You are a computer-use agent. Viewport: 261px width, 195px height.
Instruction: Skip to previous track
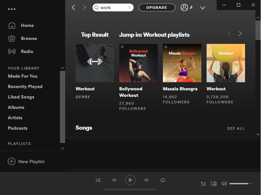click(x=114, y=180)
